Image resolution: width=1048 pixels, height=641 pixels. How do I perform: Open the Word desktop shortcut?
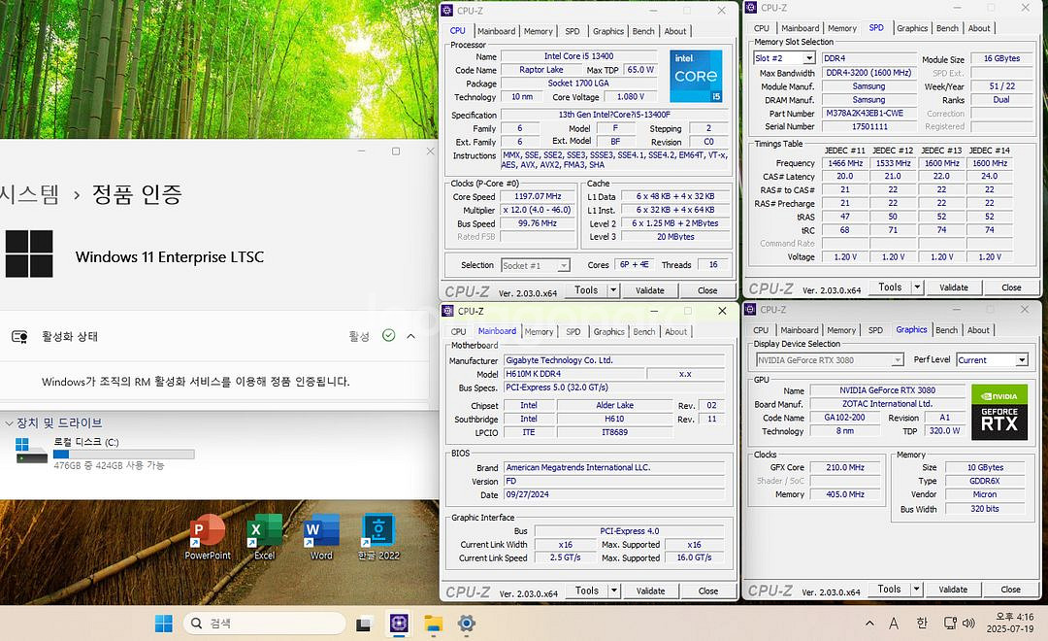(x=321, y=537)
